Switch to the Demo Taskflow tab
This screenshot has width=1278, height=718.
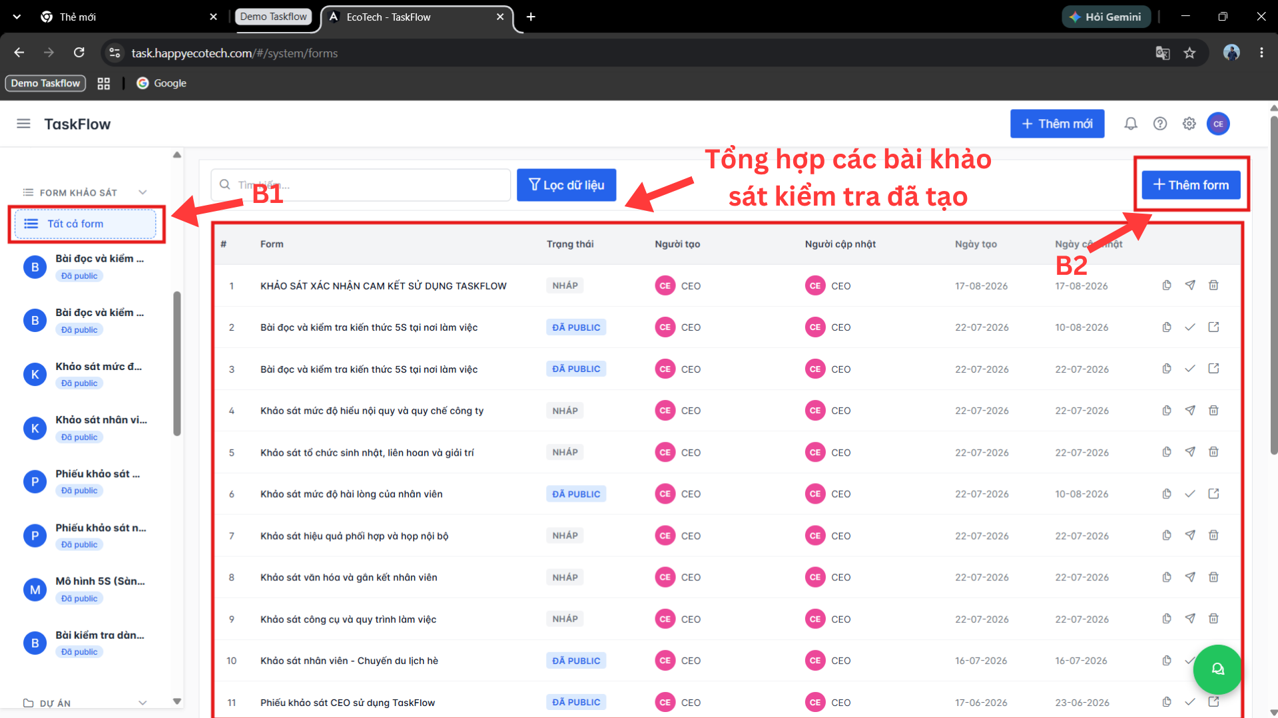coord(273,17)
